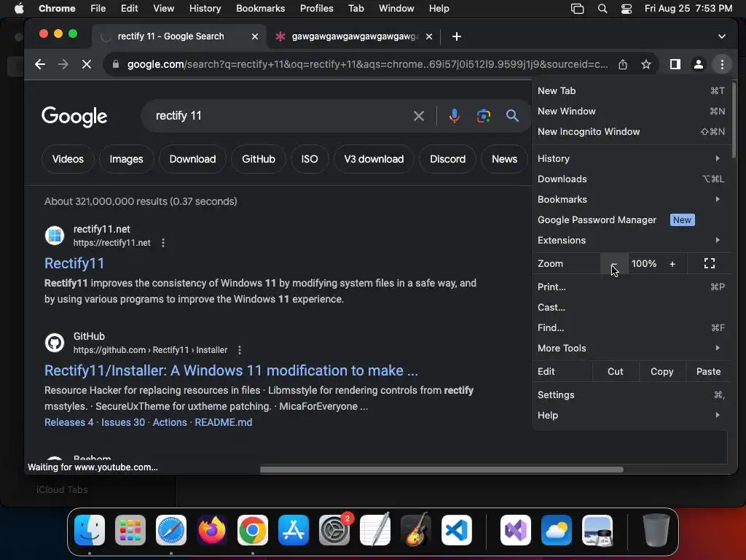The image size is (746, 560).
Task: Decrease zoom with minus button
Action: pos(614,264)
